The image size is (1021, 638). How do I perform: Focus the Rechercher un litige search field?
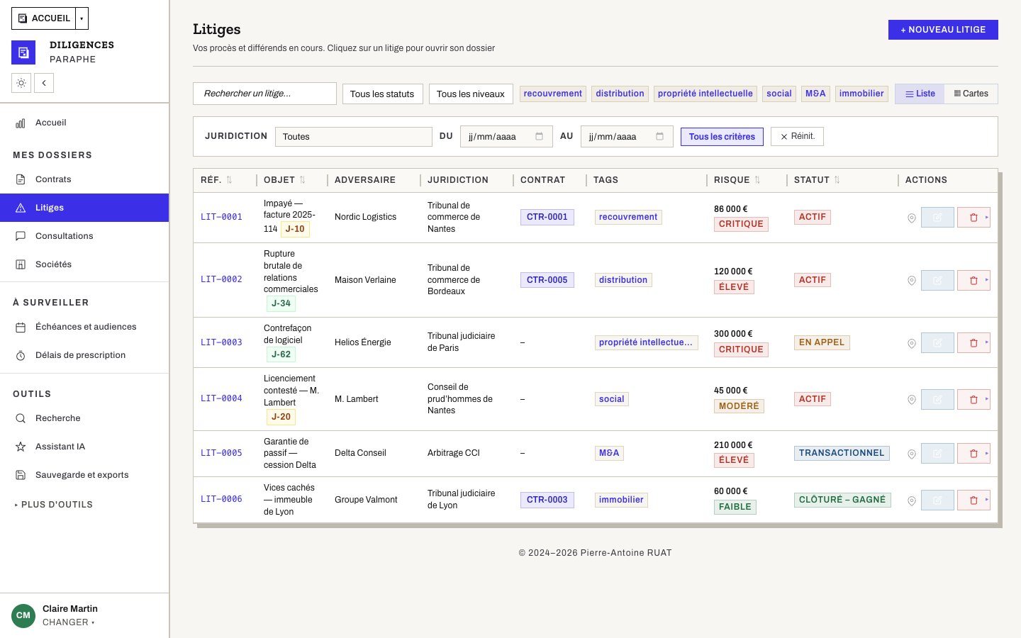[x=264, y=94]
